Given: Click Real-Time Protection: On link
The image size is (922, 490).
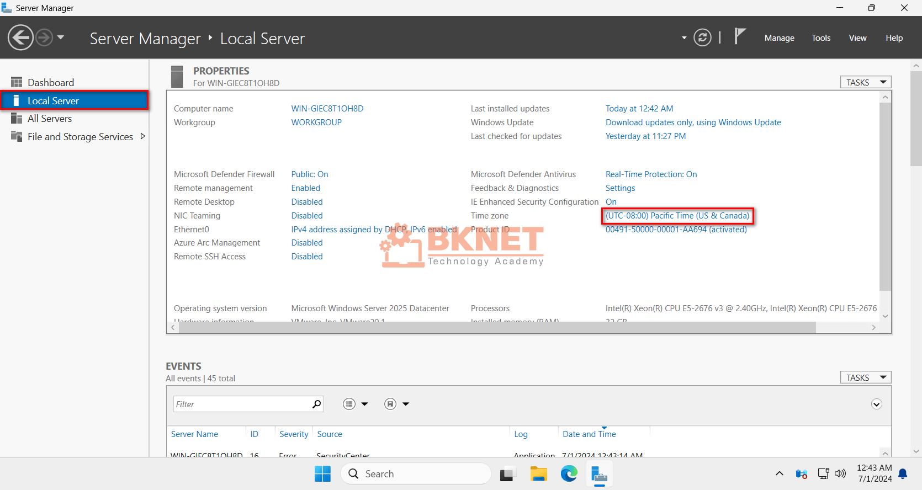Looking at the screenshot, I should tap(651, 174).
